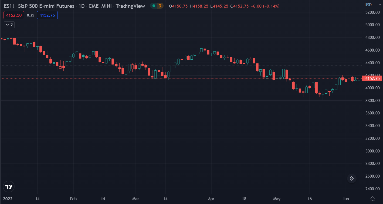Click the TradingView text in the legend
Image resolution: width=383 pixels, height=204 pixels.
[x=130, y=6]
